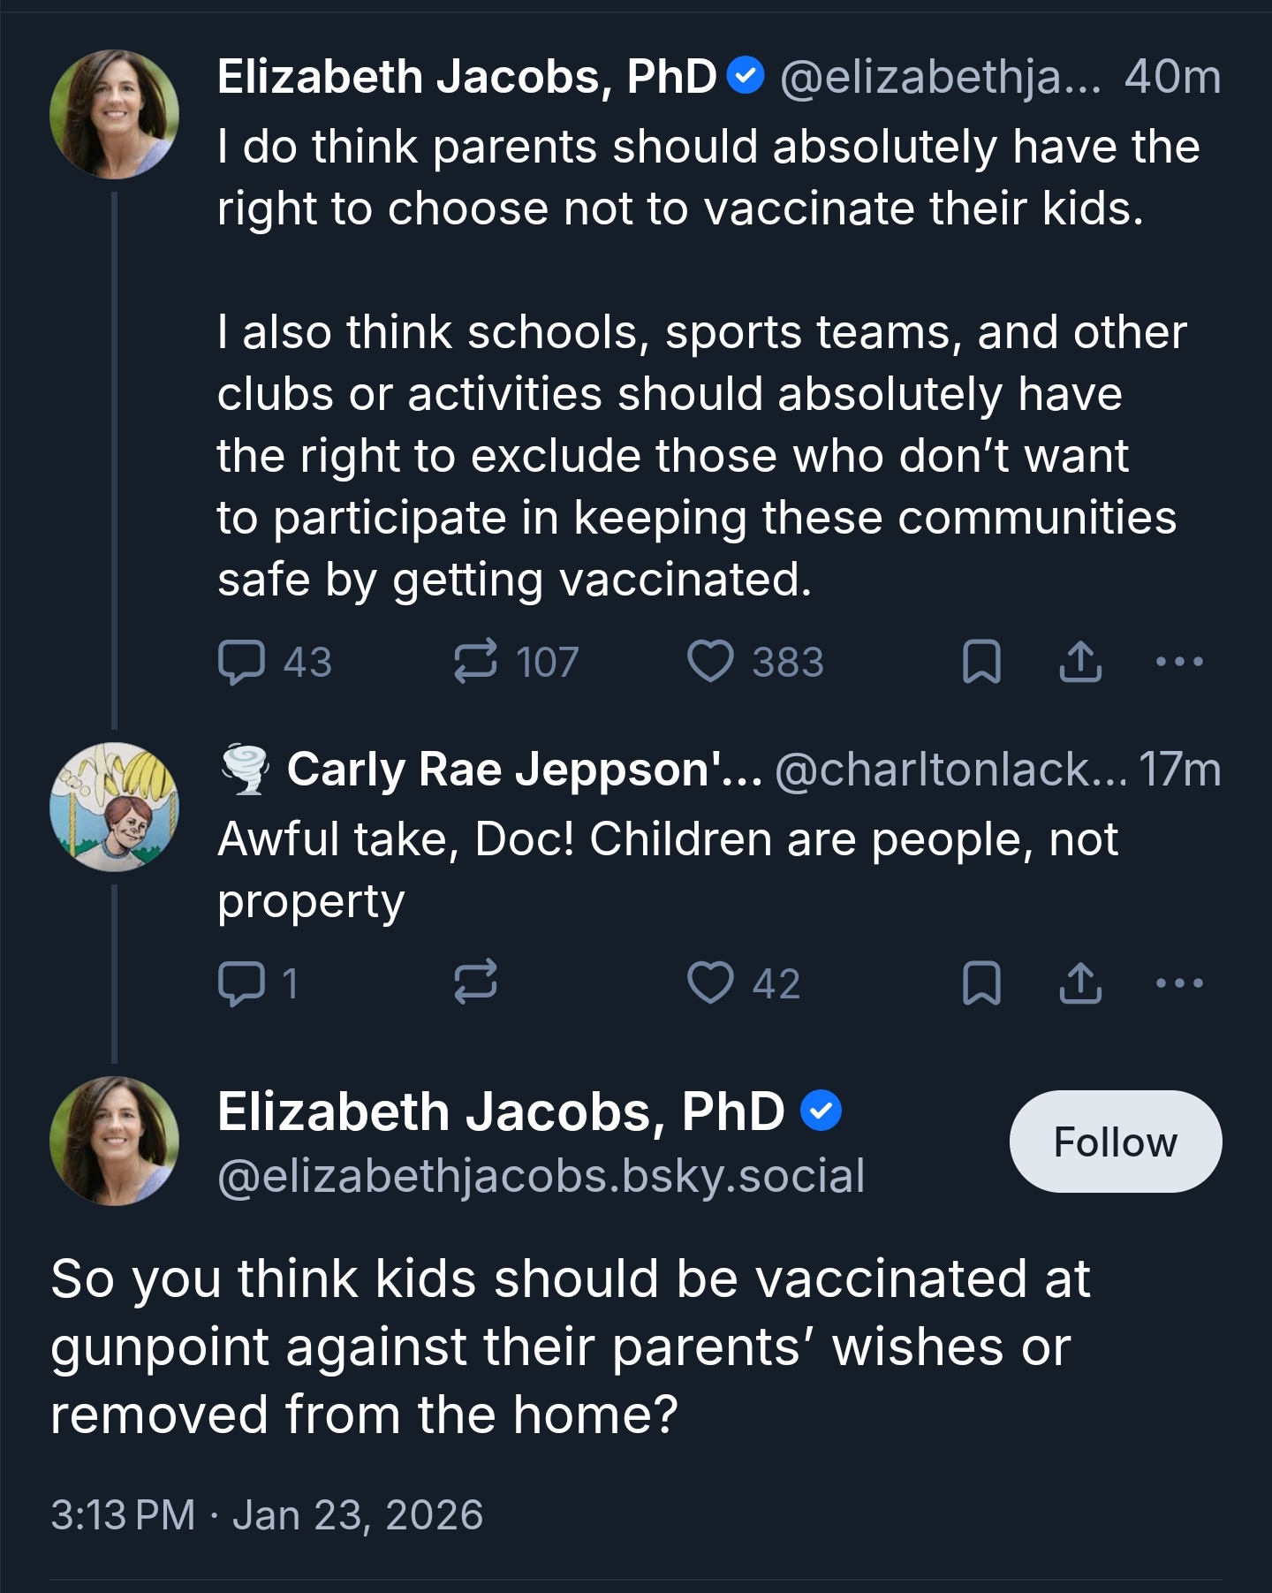Repost the post with 107 reposts
Screen dimensions: 1272x1593
(475, 662)
